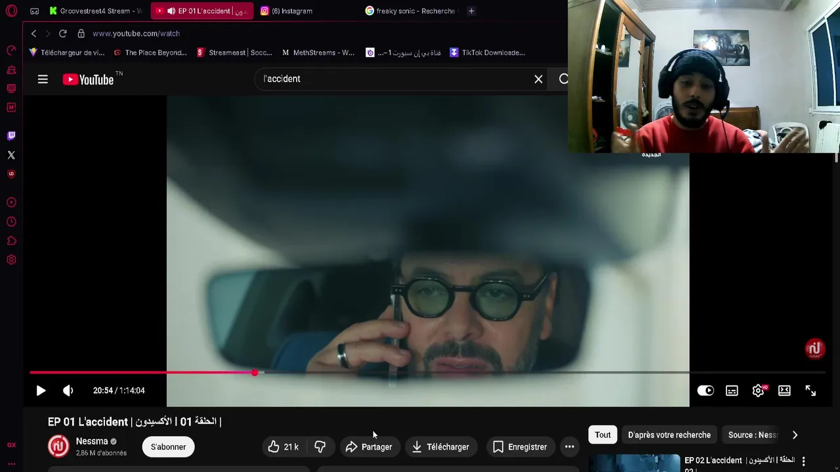Open GX Control speedometer sidebar icon
Screen dimensions: 840x472
pos(11,50)
